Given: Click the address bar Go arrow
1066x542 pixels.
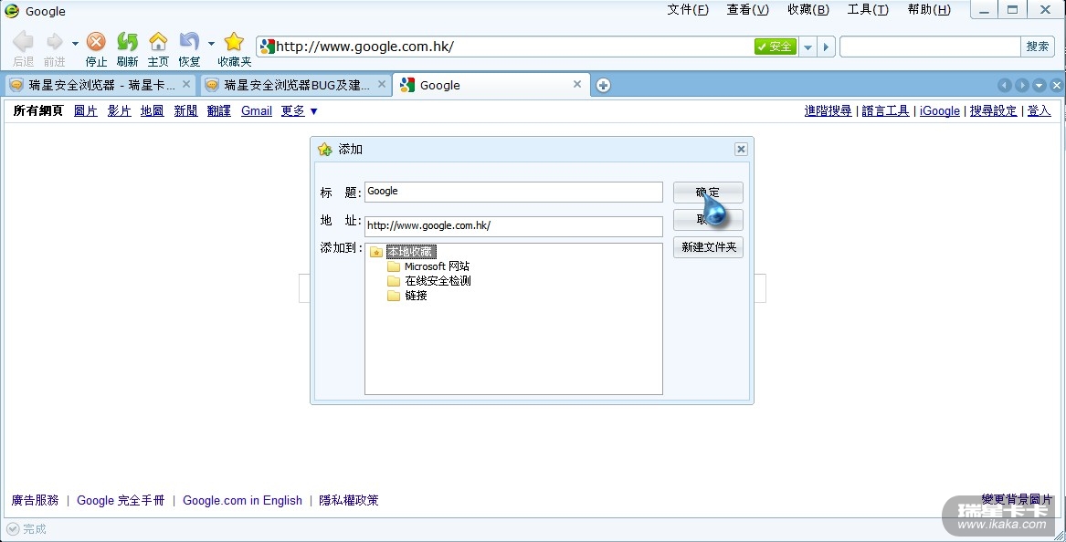Looking at the screenshot, I should point(826,47).
